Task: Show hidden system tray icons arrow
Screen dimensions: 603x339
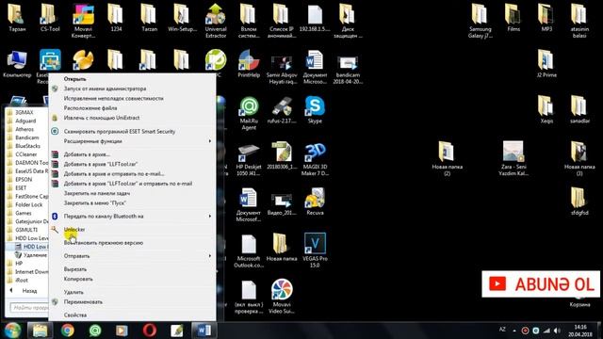Action: tap(514, 331)
